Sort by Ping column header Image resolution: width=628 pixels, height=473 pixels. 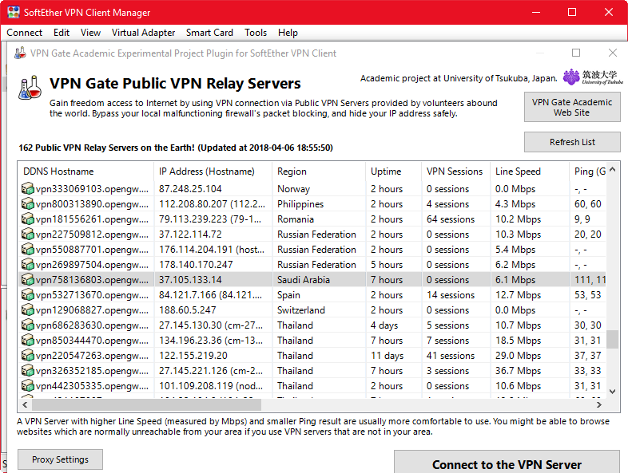(x=587, y=171)
